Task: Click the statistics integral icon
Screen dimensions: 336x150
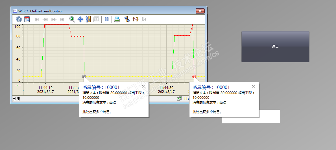Action: [x=144, y=19]
